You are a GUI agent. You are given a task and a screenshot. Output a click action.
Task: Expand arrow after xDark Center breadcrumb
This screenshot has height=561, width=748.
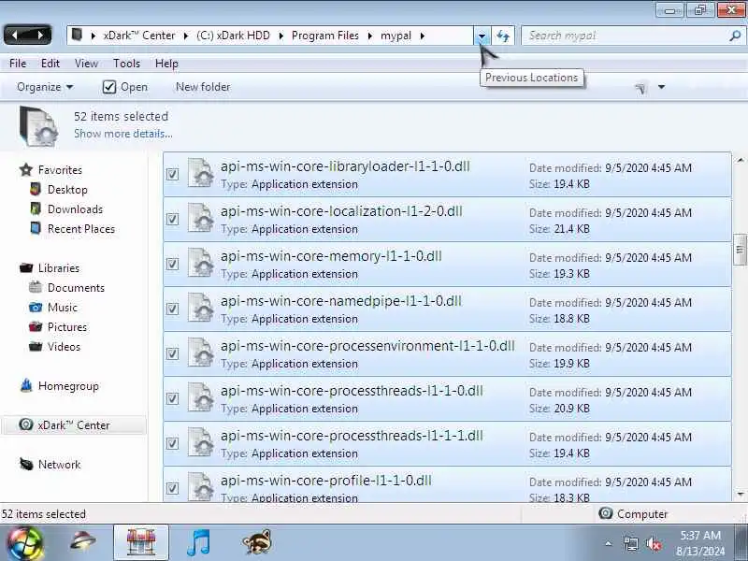point(185,36)
